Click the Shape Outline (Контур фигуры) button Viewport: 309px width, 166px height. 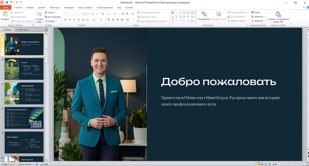click(x=237, y=17)
